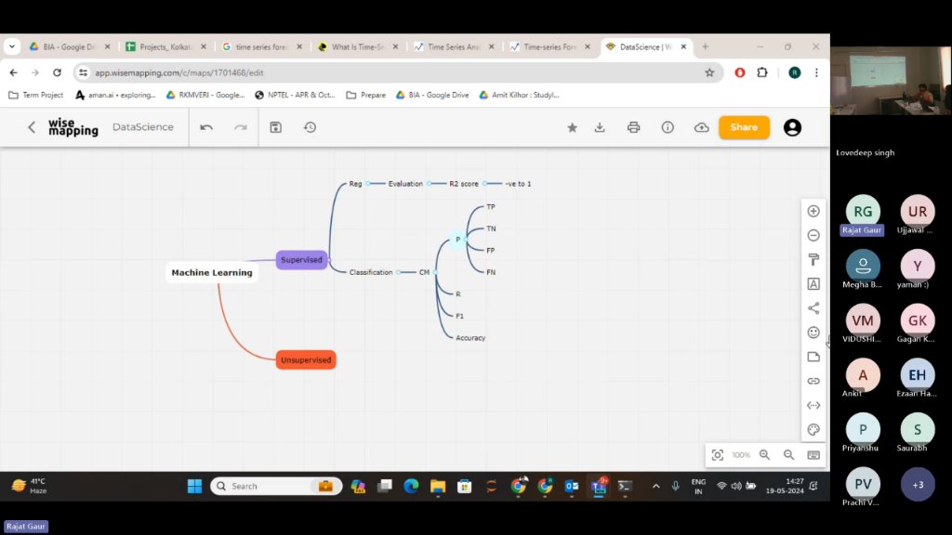
Task: Select the F1 node
Action: 459,316
